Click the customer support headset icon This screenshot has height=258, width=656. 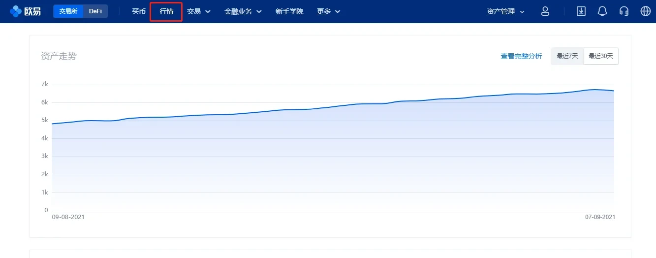pos(624,11)
